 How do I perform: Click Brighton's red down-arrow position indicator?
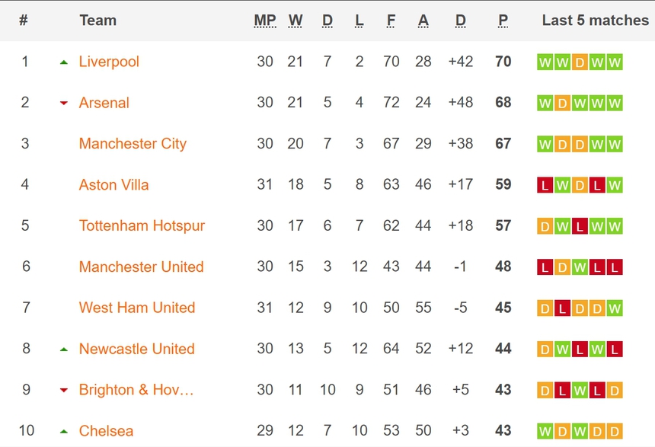64,391
